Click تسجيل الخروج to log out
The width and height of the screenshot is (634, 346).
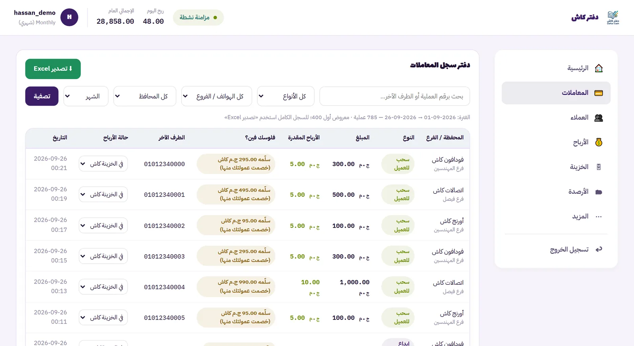click(556, 249)
